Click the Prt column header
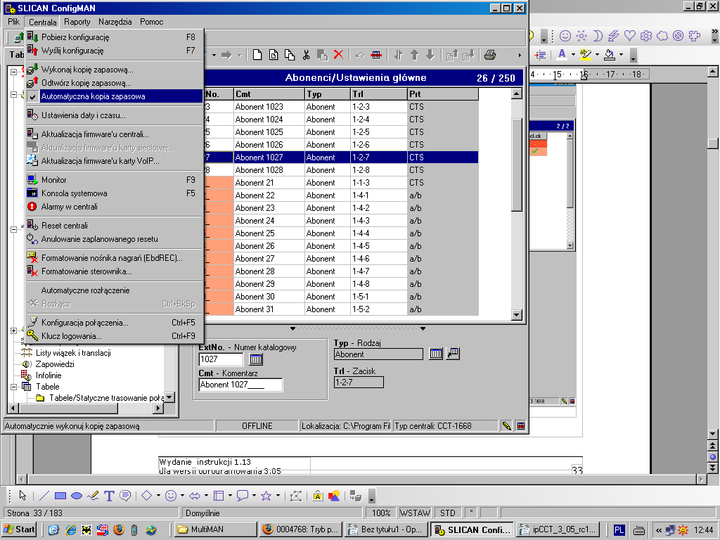This screenshot has width=720, height=540. click(443, 94)
